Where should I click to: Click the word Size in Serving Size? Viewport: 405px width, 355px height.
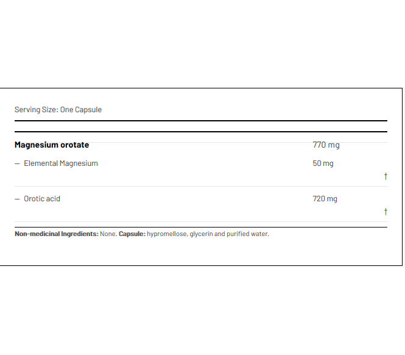[x=51, y=110]
